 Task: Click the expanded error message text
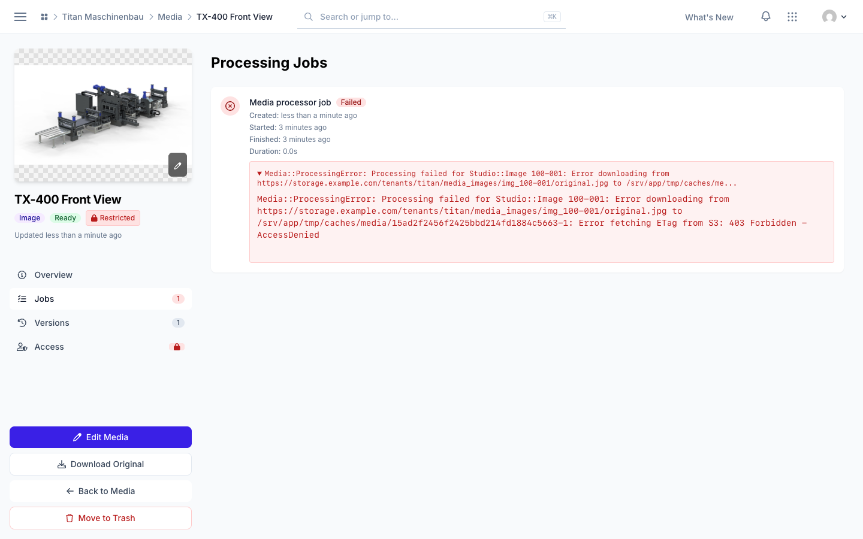click(x=532, y=217)
